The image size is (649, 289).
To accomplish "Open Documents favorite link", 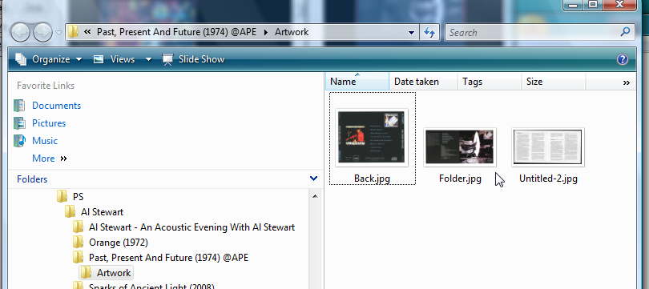I will [56, 106].
